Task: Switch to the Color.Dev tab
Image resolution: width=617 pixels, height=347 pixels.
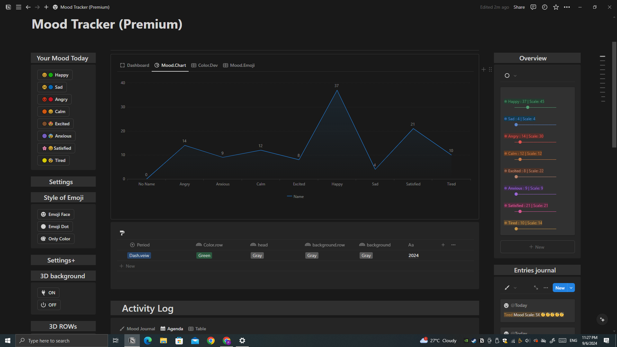Action: coord(204,65)
